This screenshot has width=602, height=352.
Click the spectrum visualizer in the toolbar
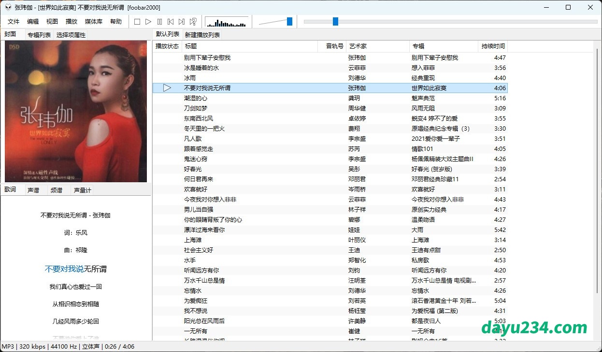pyautogui.click(x=227, y=22)
